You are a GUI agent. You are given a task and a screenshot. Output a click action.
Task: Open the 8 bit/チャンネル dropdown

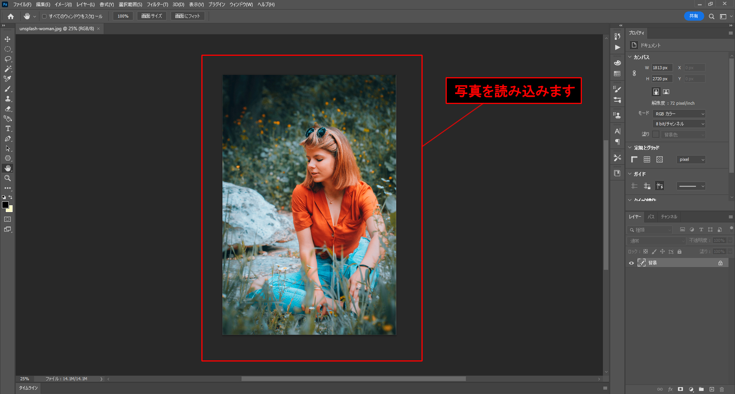pos(679,124)
